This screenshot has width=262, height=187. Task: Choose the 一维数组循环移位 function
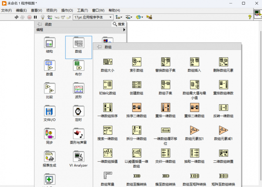[x=166, y=130]
